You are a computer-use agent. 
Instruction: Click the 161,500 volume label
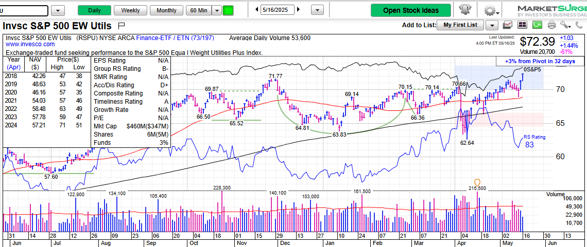click(362, 191)
